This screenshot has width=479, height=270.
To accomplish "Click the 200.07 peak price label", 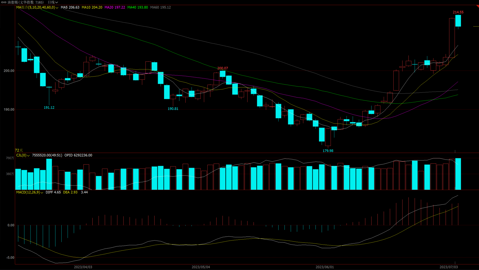I will [223, 68].
